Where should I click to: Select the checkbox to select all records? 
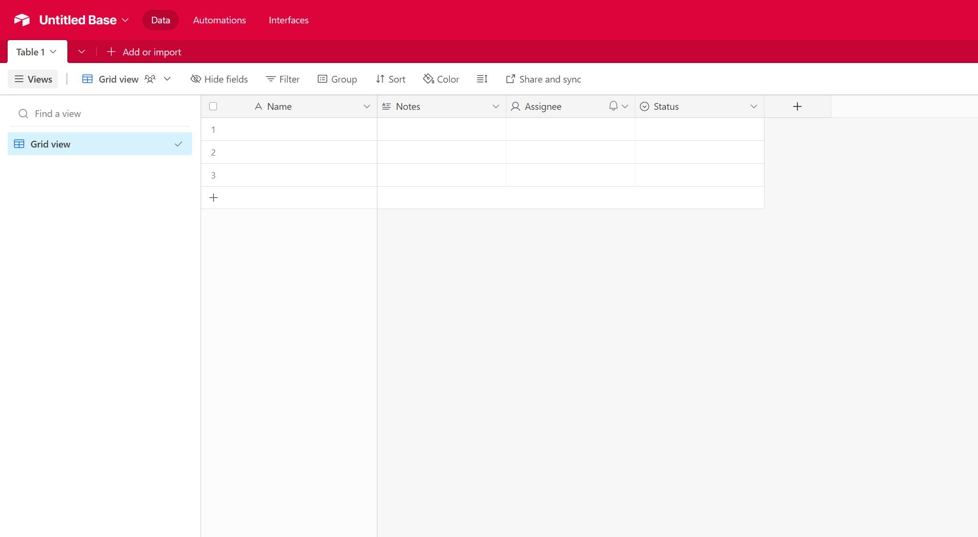[x=213, y=106]
